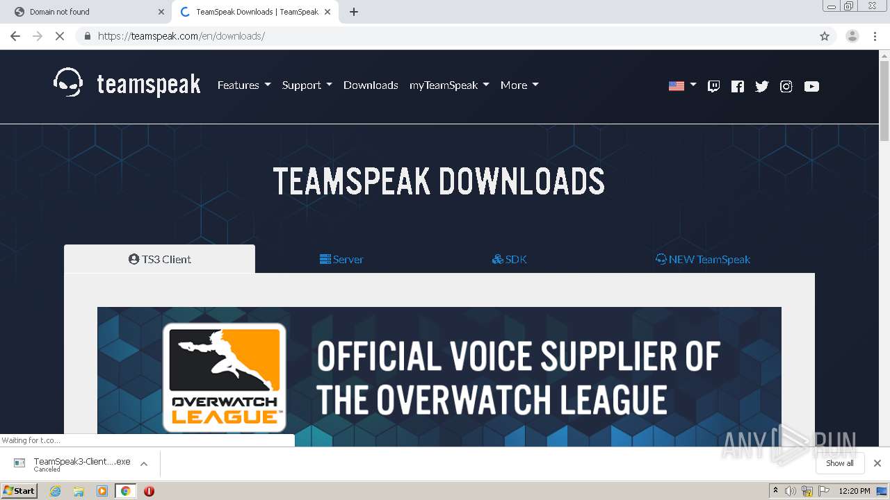Open the Twitch icon link
Viewport: 890px width, 500px height.
coord(713,86)
